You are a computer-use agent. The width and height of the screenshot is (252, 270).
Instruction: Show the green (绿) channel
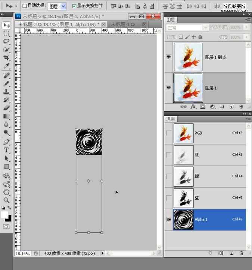pos(169,176)
